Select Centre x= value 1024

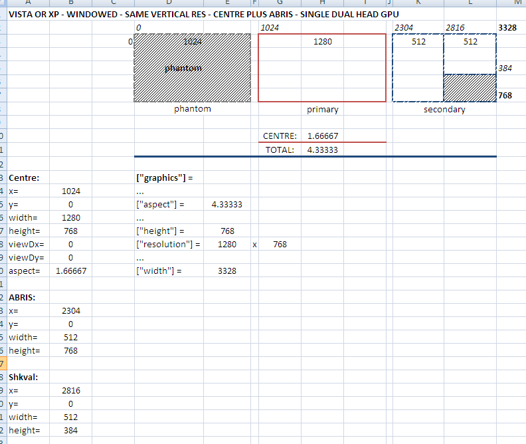71,191
